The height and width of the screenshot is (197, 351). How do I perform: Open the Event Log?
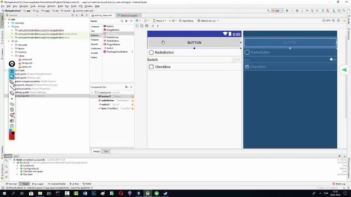[x=339, y=184]
